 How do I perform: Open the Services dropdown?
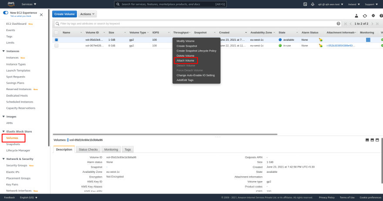click(x=29, y=4)
